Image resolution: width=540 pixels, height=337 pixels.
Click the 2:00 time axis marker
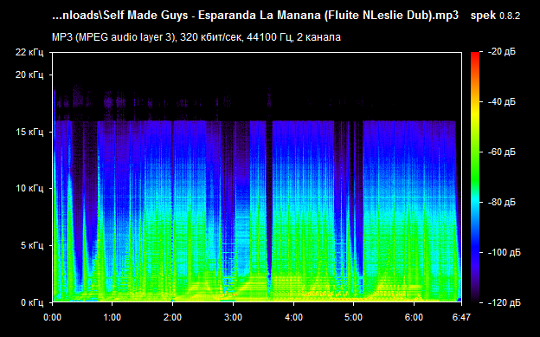pyautogui.click(x=172, y=317)
